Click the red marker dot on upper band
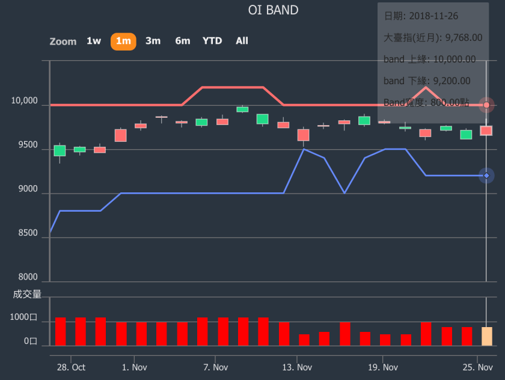505x380 pixels. [x=486, y=105]
